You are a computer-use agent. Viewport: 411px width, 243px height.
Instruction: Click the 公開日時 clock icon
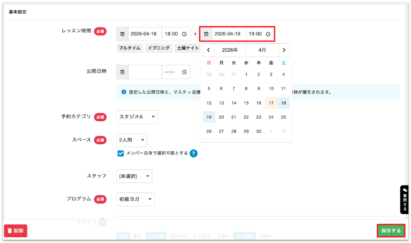click(x=184, y=72)
